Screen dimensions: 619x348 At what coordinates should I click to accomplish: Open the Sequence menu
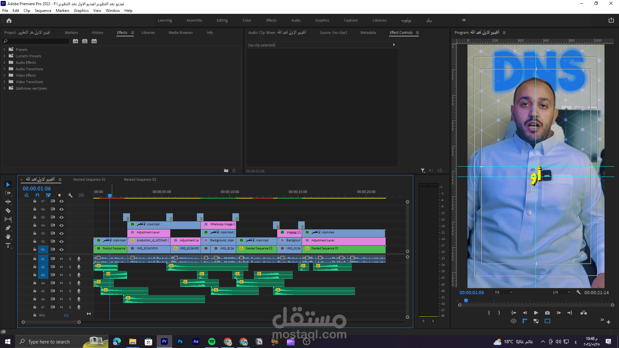tap(43, 11)
